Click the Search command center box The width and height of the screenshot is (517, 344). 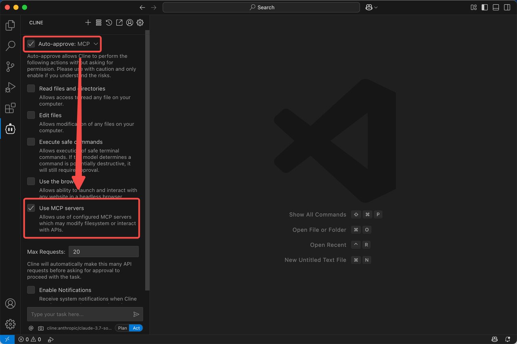261,7
